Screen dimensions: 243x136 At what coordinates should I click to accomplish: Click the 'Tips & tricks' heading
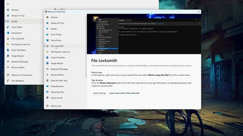coord(97,80)
